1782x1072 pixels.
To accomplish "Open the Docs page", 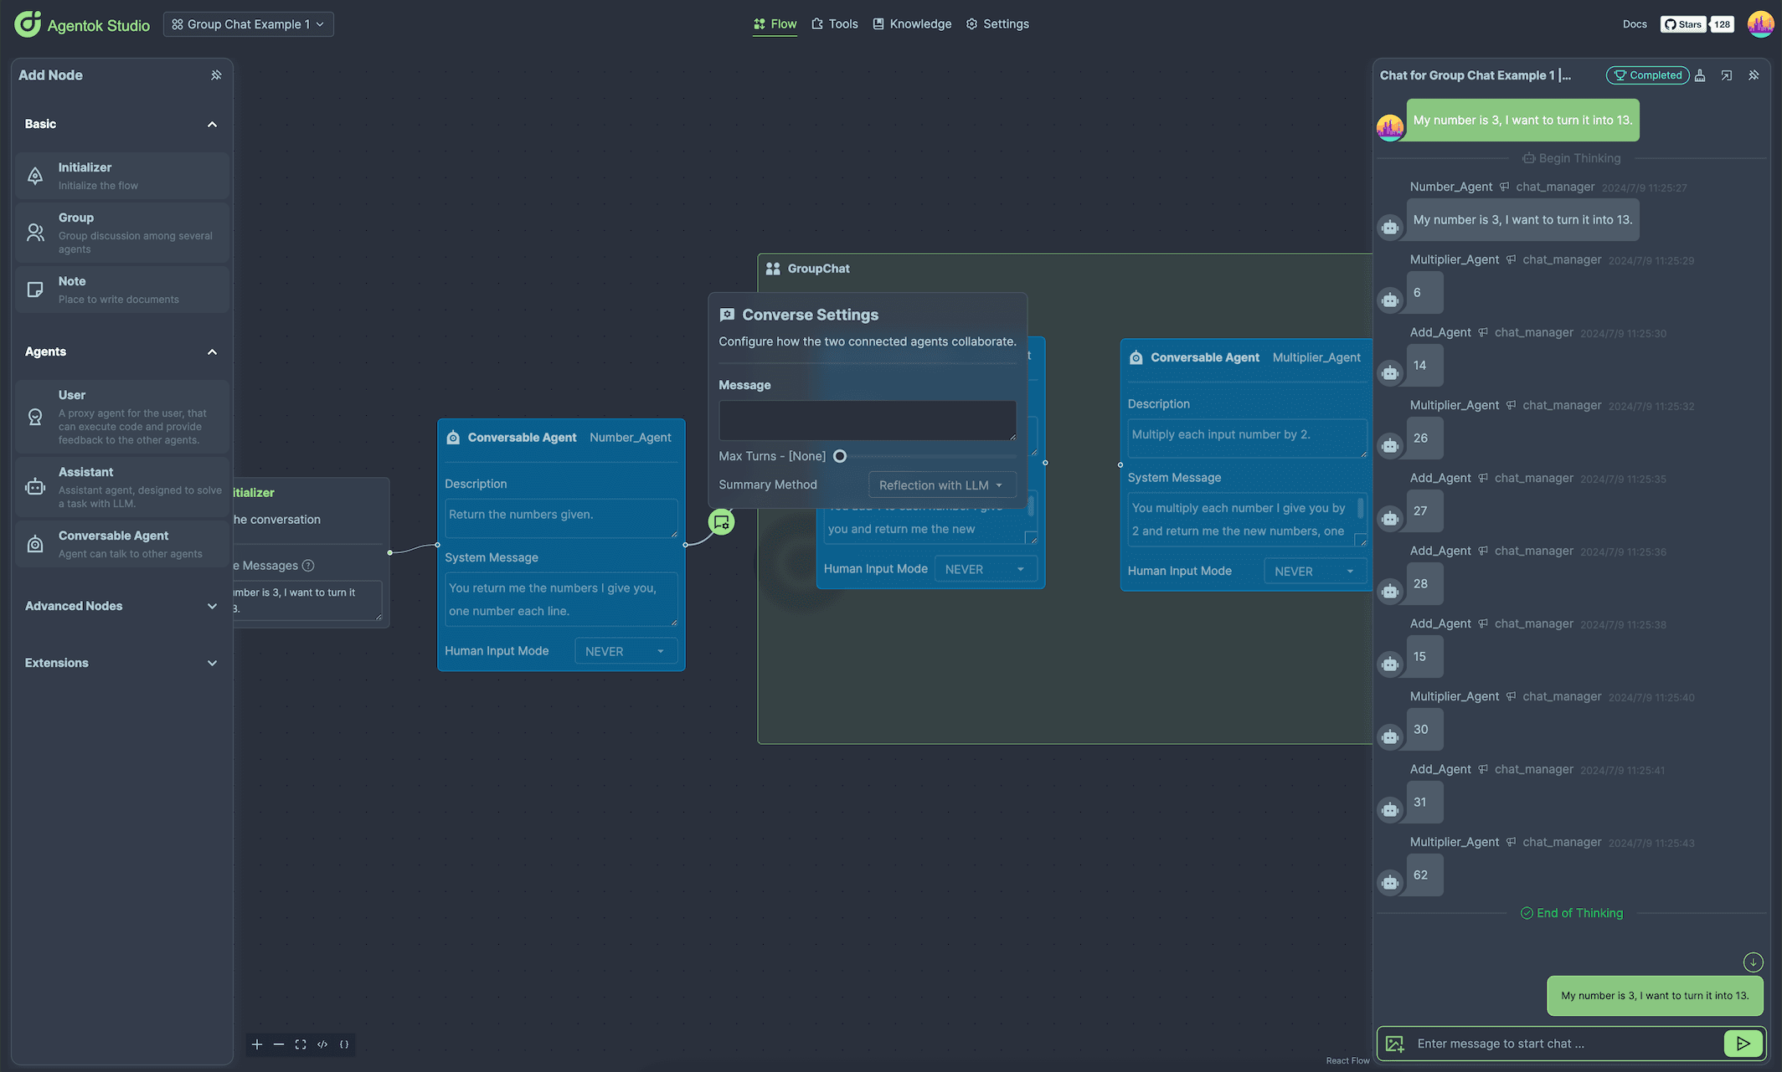I will (1634, 23).
